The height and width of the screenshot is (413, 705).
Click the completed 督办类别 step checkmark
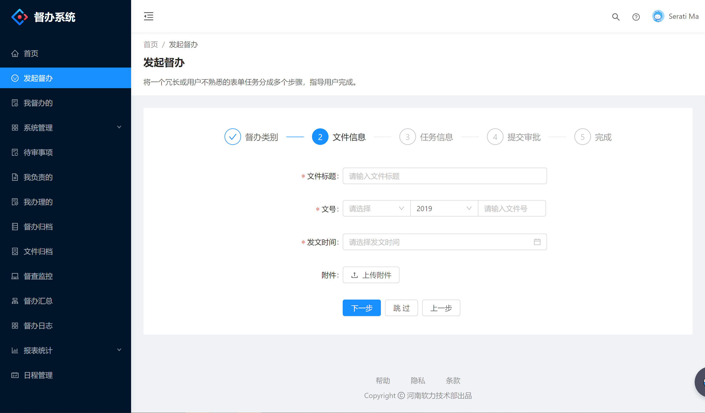point(233,137)
